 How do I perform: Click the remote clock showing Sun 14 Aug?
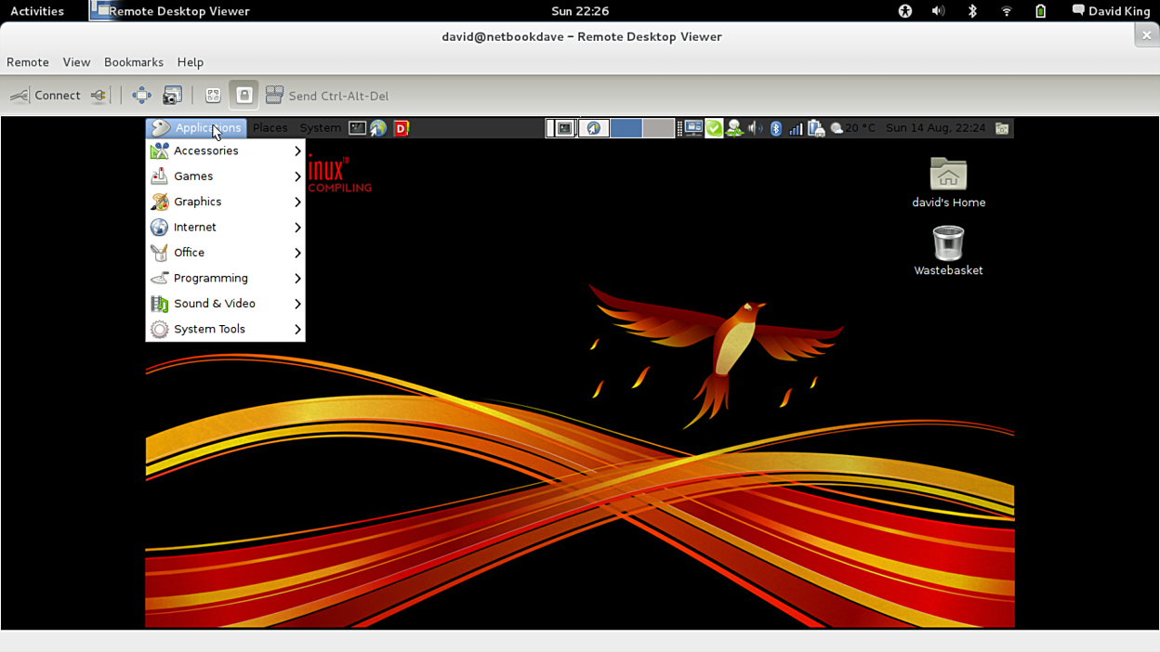tap(935, 128)
